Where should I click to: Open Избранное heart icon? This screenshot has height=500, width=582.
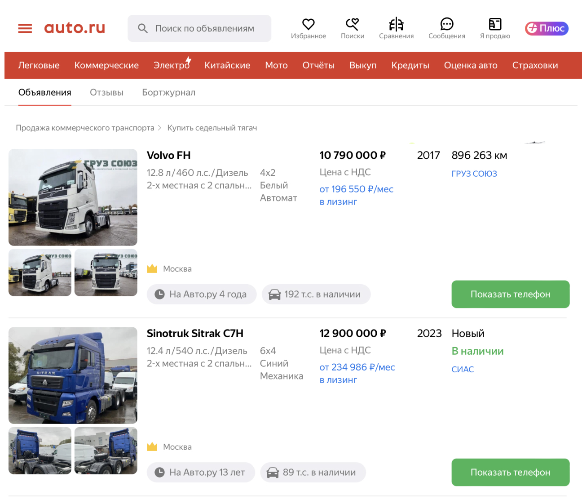[x=308, y=24]
